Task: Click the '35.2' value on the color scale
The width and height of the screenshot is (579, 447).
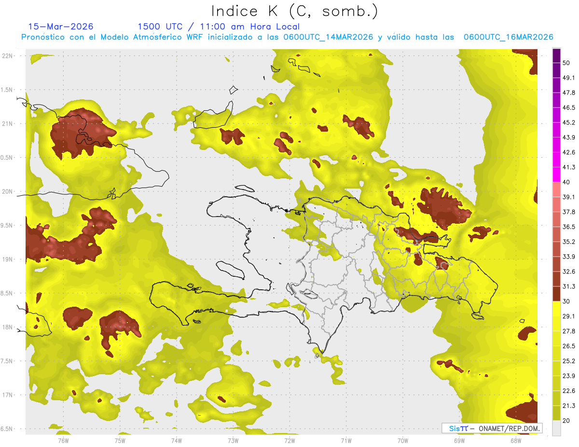Action: (x=568, y=242)
